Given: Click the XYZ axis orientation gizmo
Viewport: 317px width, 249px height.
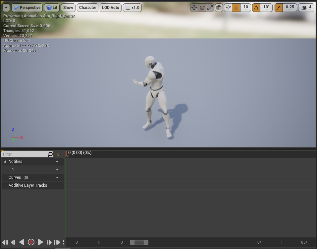Looking at the screenshot, I should tap(16, 134).
